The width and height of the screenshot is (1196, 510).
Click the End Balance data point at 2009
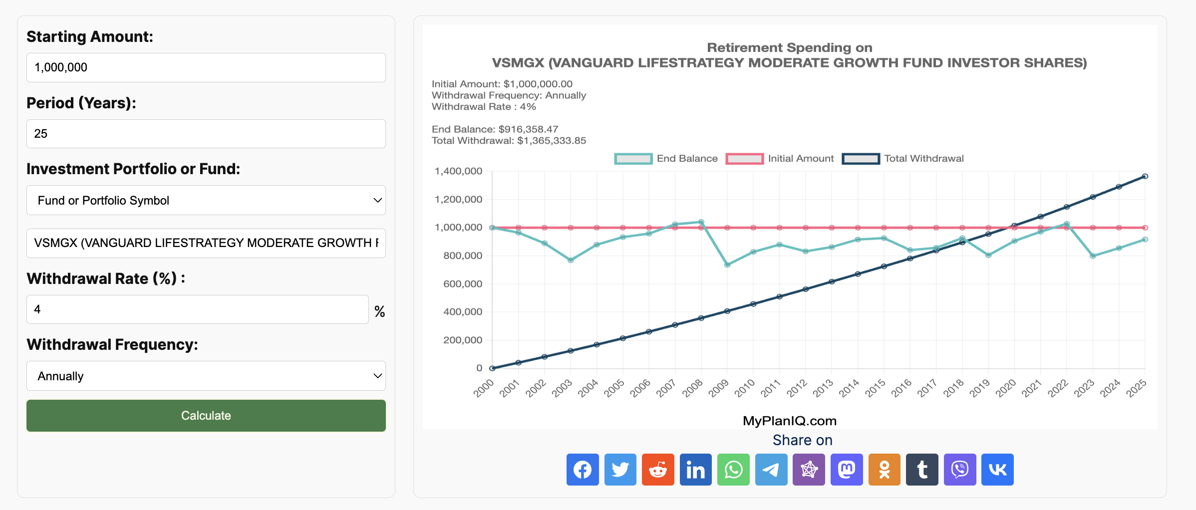coord(727,265)
